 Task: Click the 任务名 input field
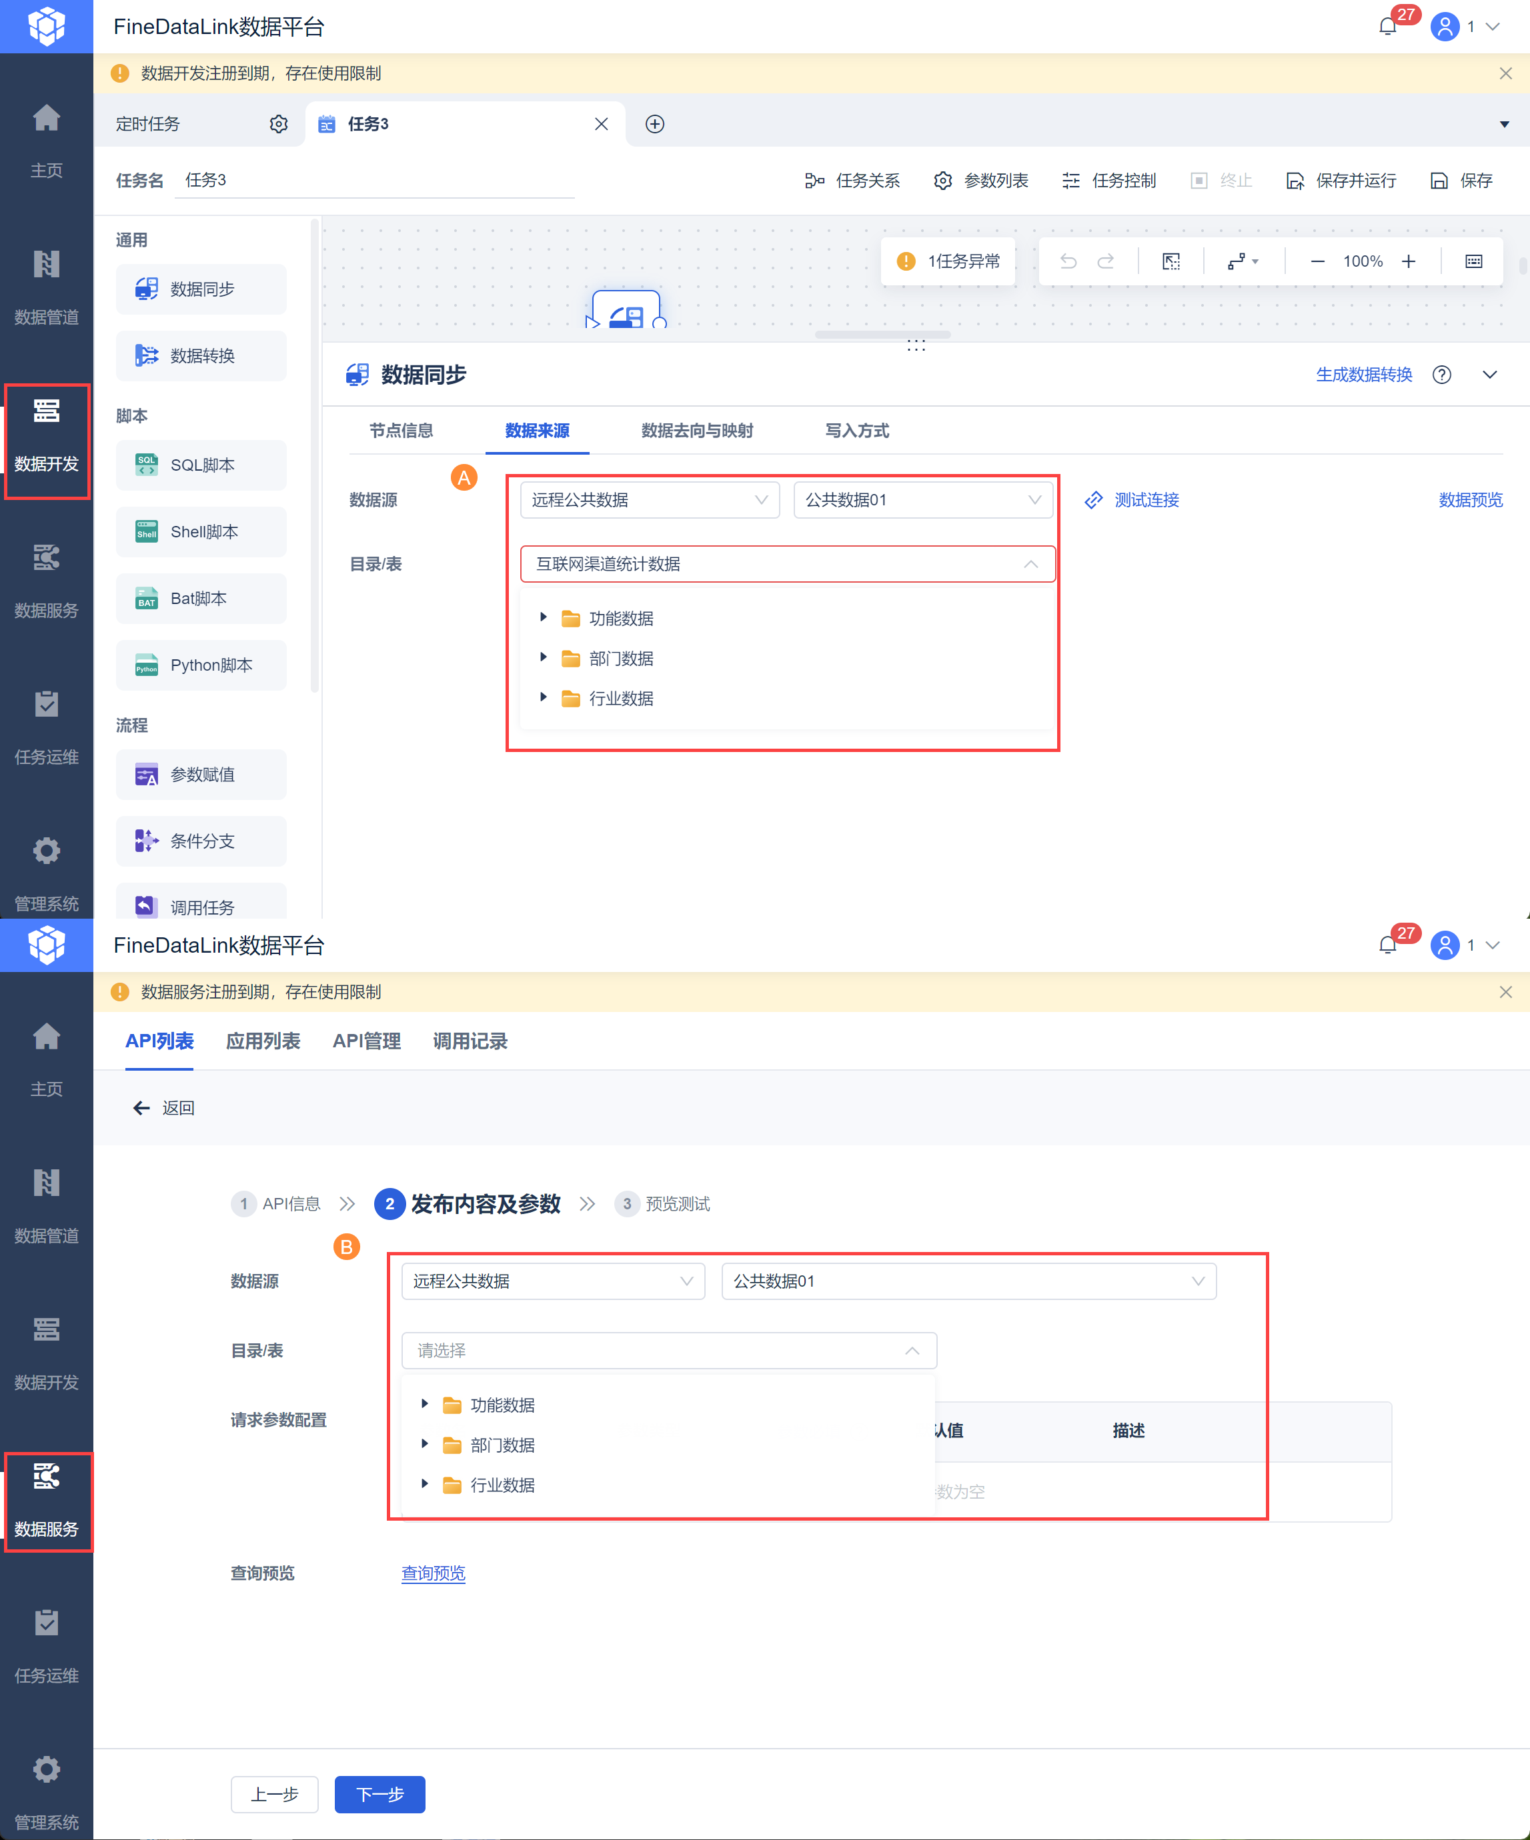coord(374,181)
